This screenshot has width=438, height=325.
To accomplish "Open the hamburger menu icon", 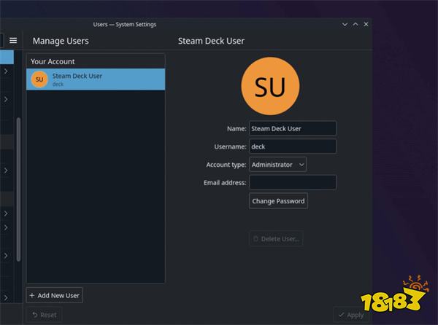I will (x=13, y=40).
